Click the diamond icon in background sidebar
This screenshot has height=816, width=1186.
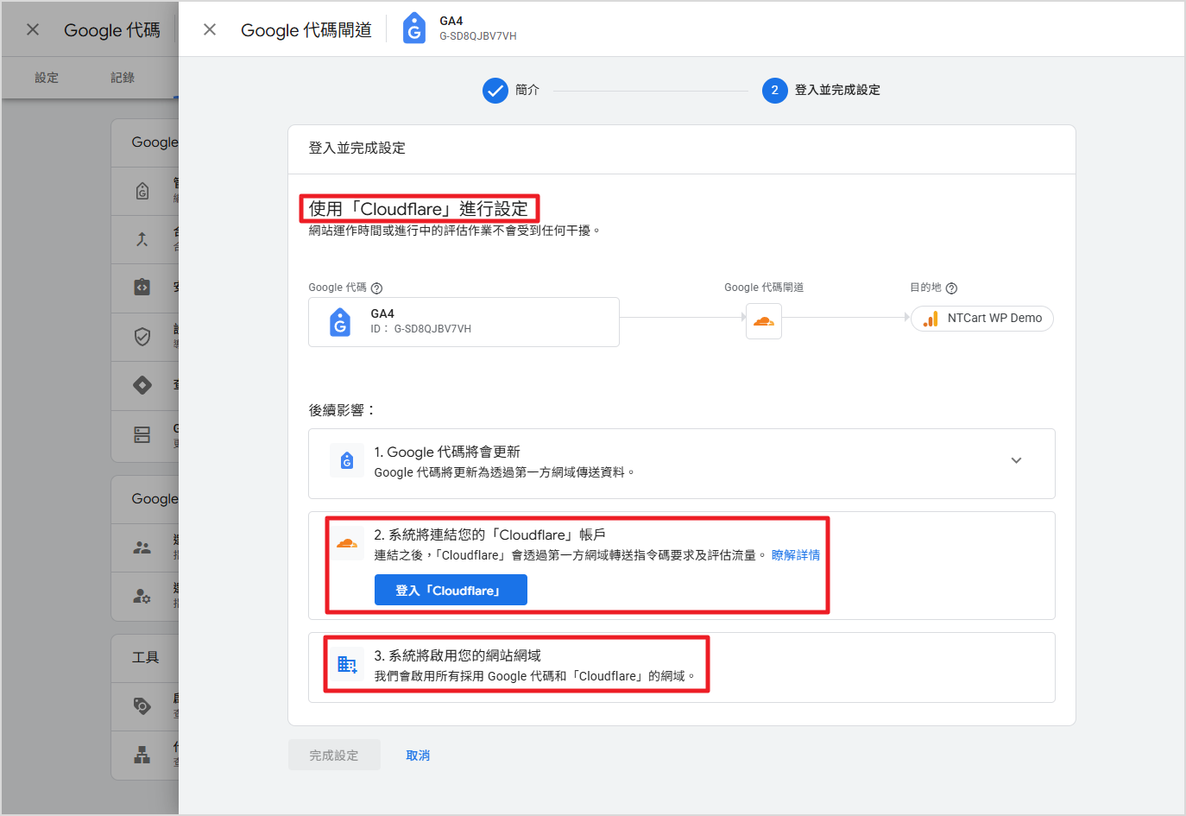142,385
